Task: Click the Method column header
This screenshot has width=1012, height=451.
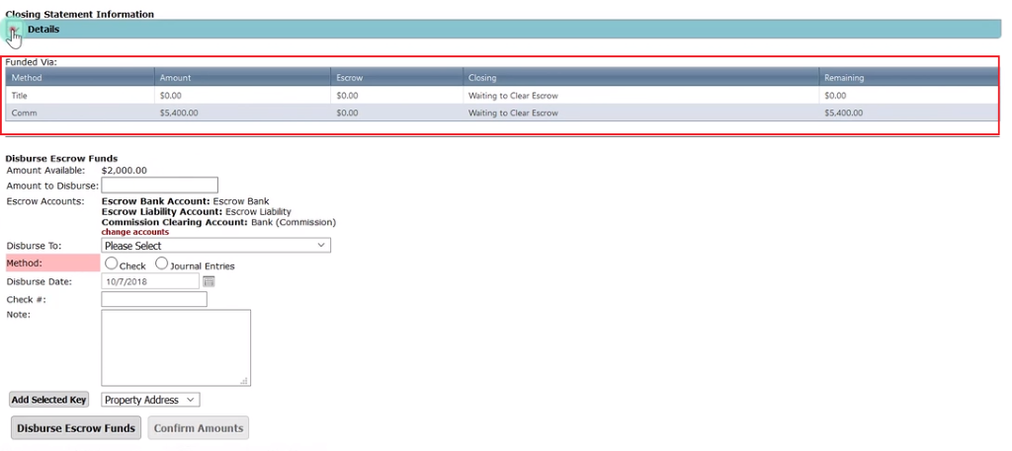Action: coord(27,78)
